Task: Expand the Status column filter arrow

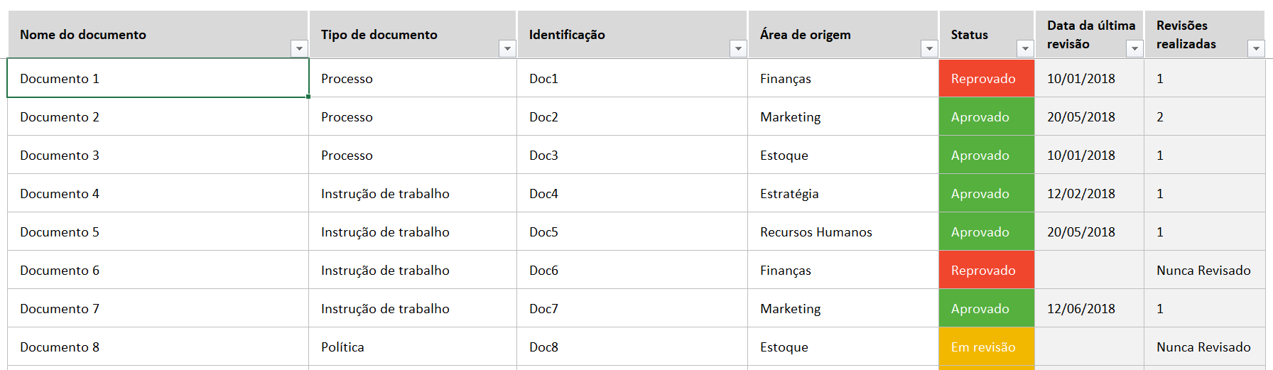Action: point(1025,48)
